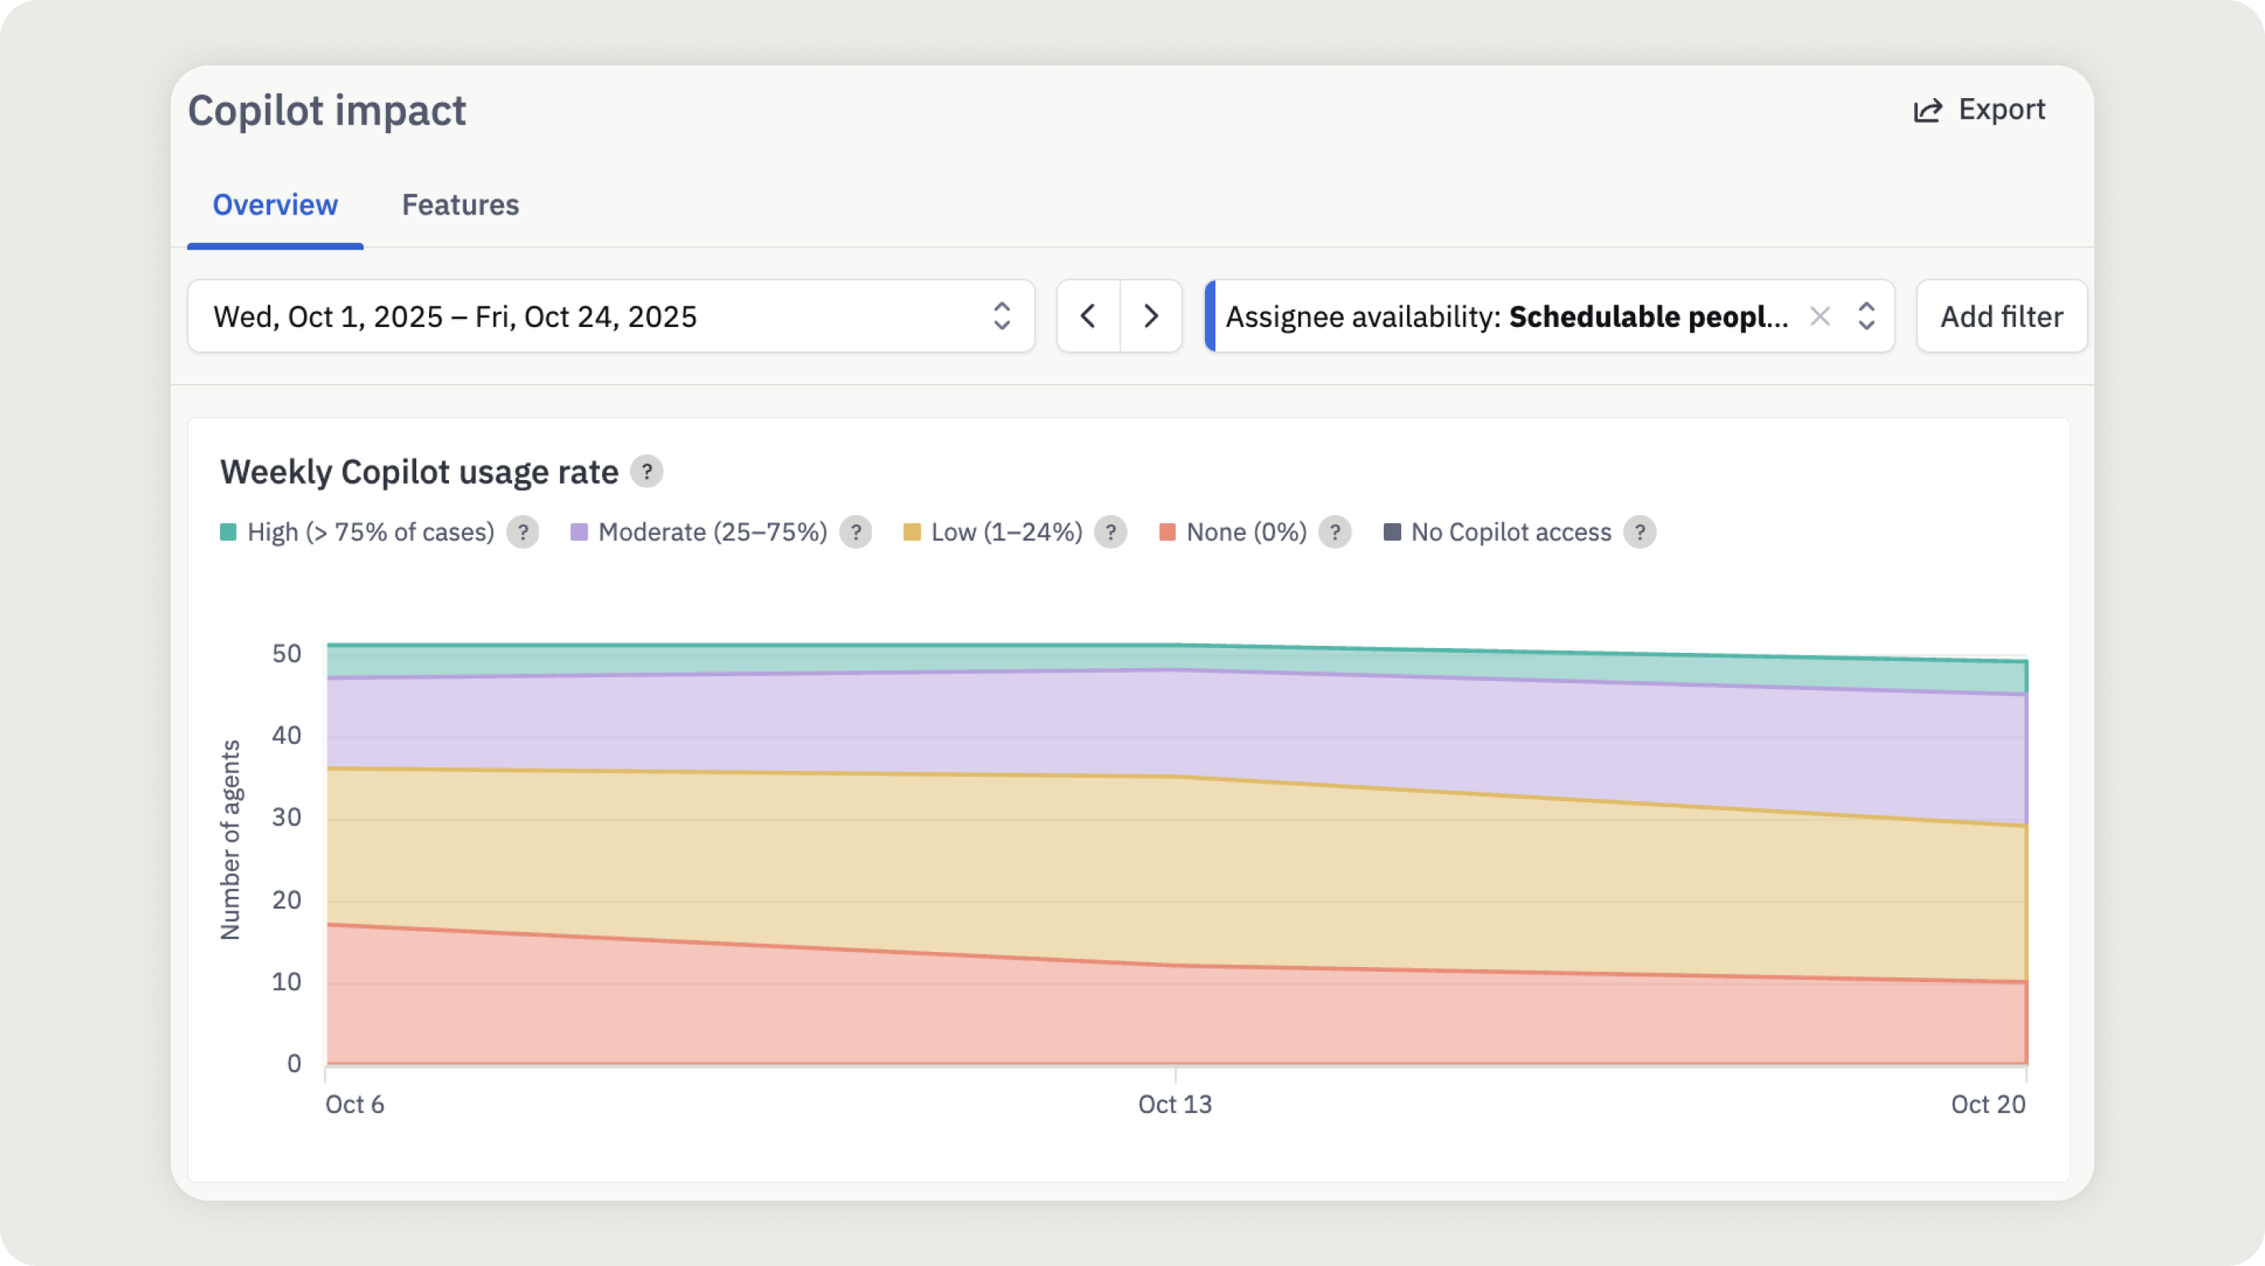The height and width of the screenshot is (1266, 2265).
Task: Expand Assignee availability filter options
Action: 1865,316
